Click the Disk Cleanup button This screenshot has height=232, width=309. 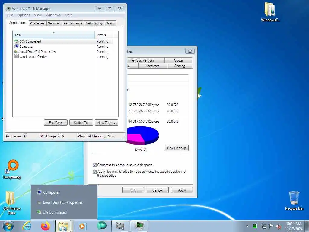pyautogui.click(x=177, y=148)
